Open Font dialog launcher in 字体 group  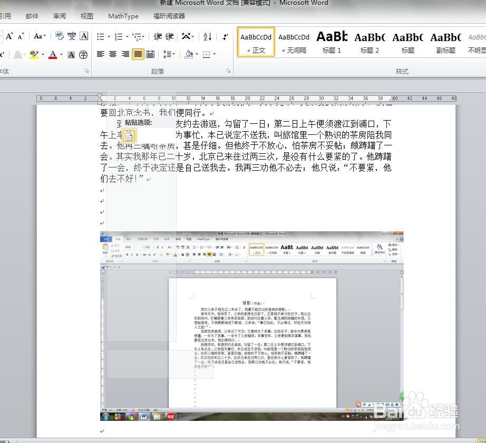pyautogui.click(x=87, y=71)
